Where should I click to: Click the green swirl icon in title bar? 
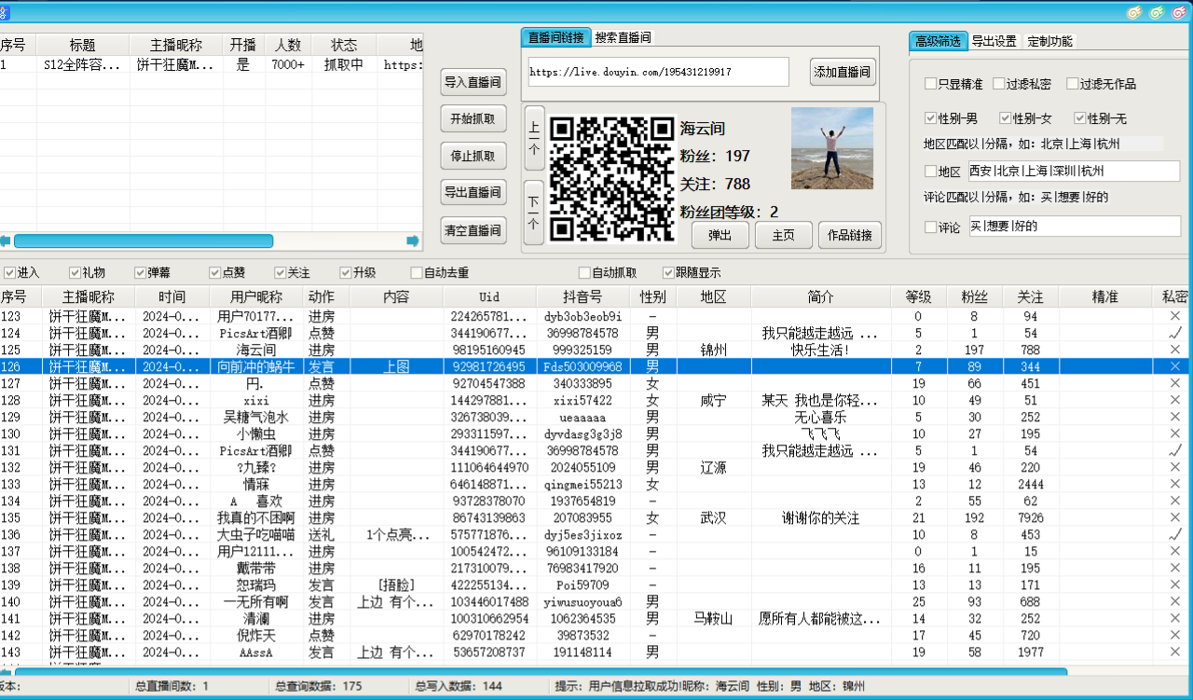coord(1158,12)
